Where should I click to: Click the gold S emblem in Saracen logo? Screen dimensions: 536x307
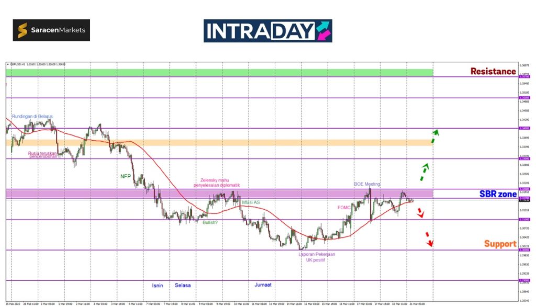pyautogui.click(x=23, y=30)
